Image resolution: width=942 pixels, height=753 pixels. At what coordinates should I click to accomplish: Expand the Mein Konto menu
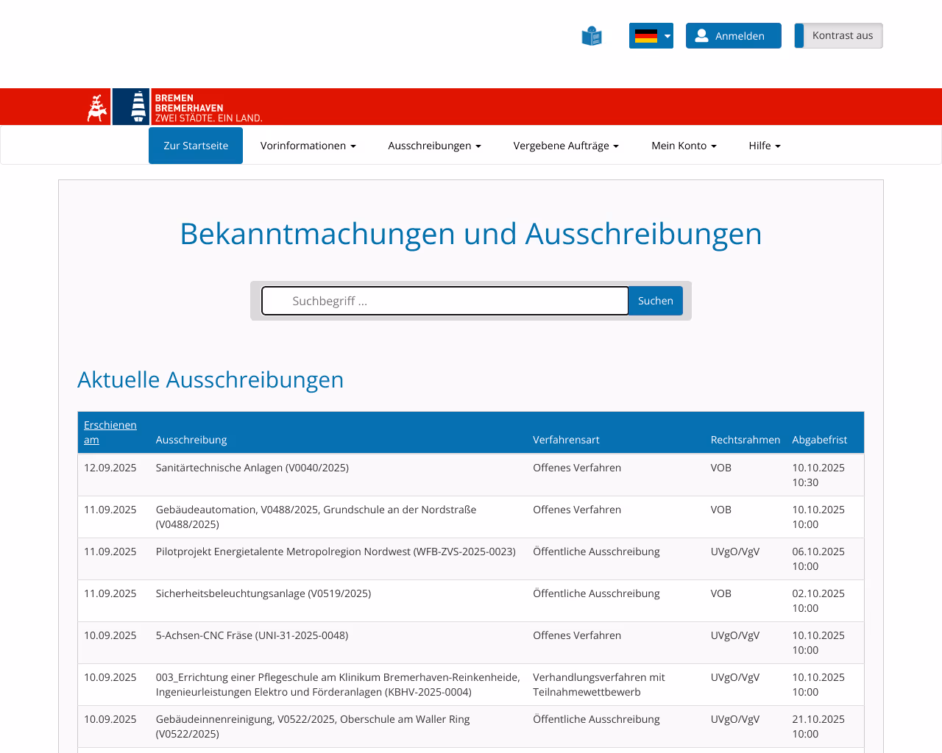pyautogui.click(x=684, y=146)
